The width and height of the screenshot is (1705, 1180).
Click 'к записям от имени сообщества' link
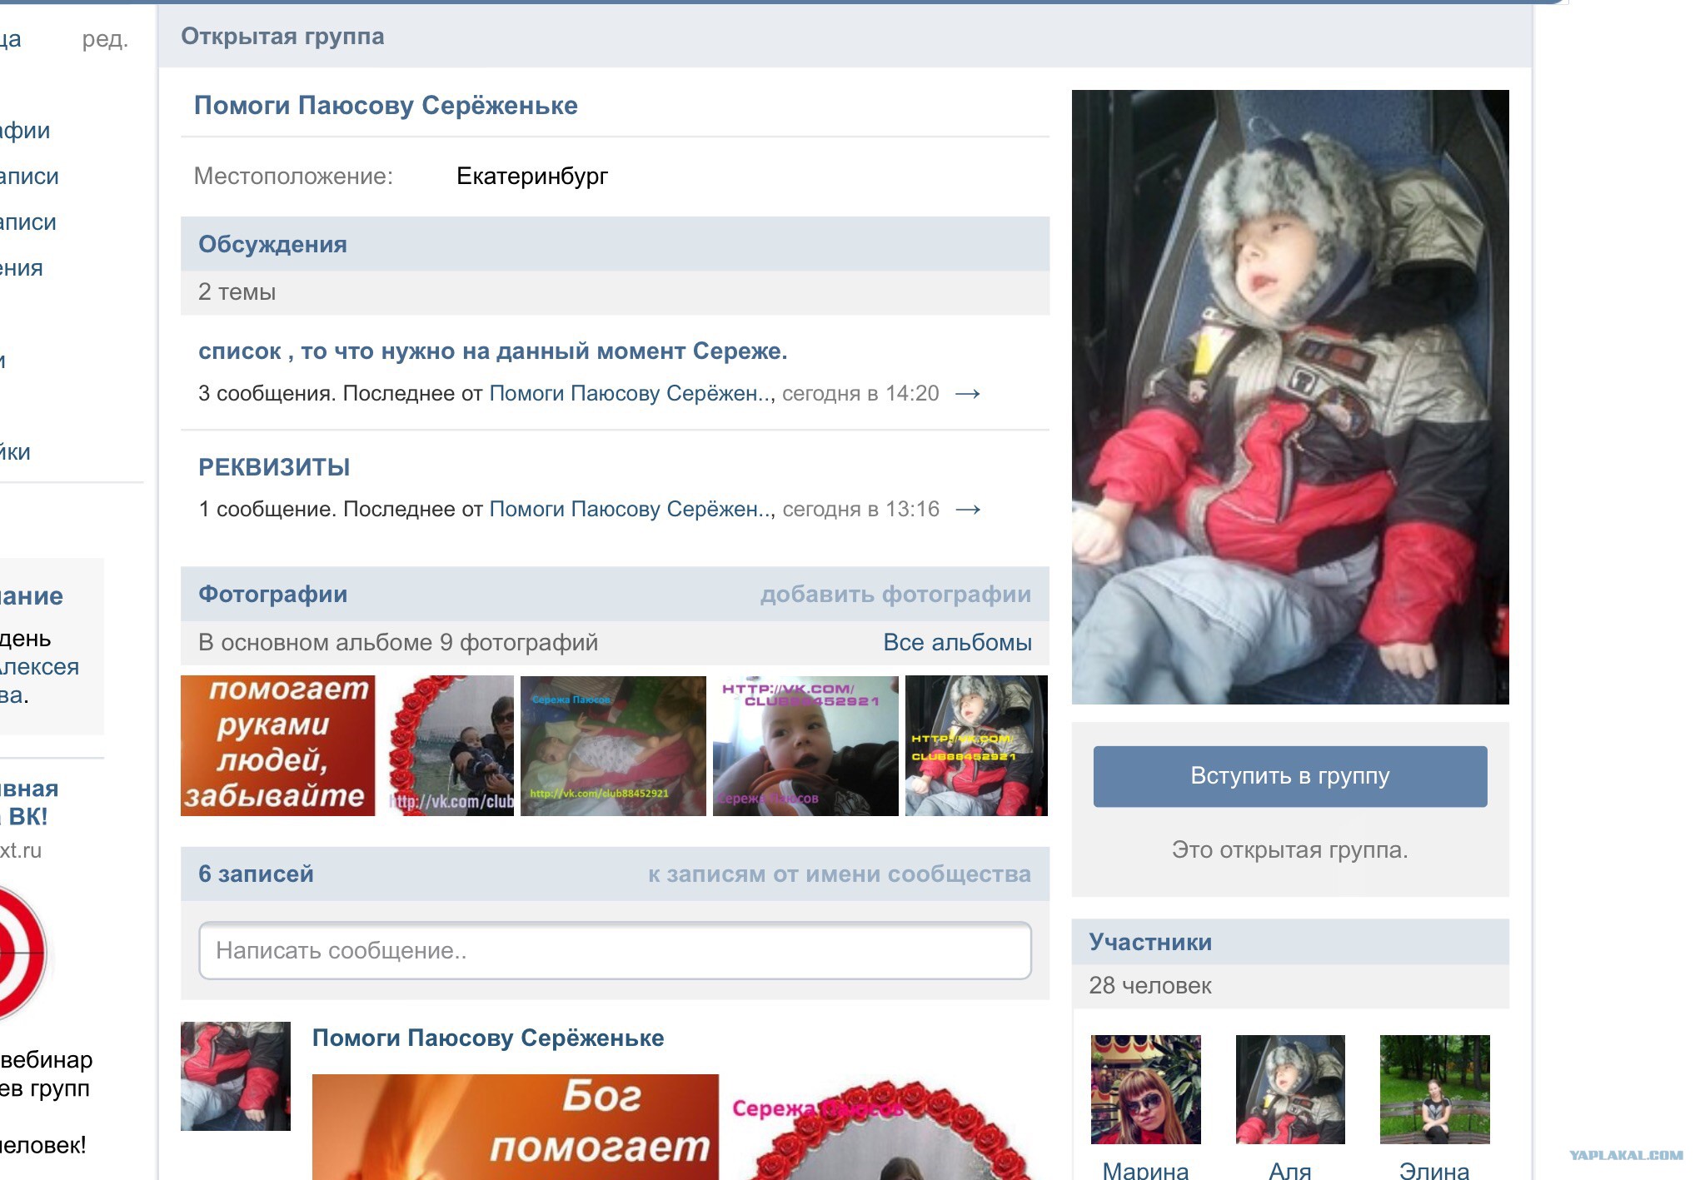[x=840, y=874]
